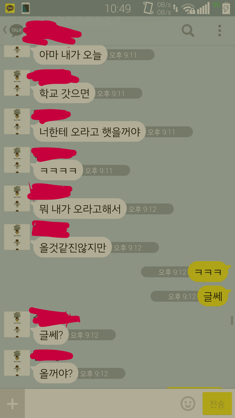
Task: Open profile picture beside 학교 갓으면 message
Action: point(17,83)
